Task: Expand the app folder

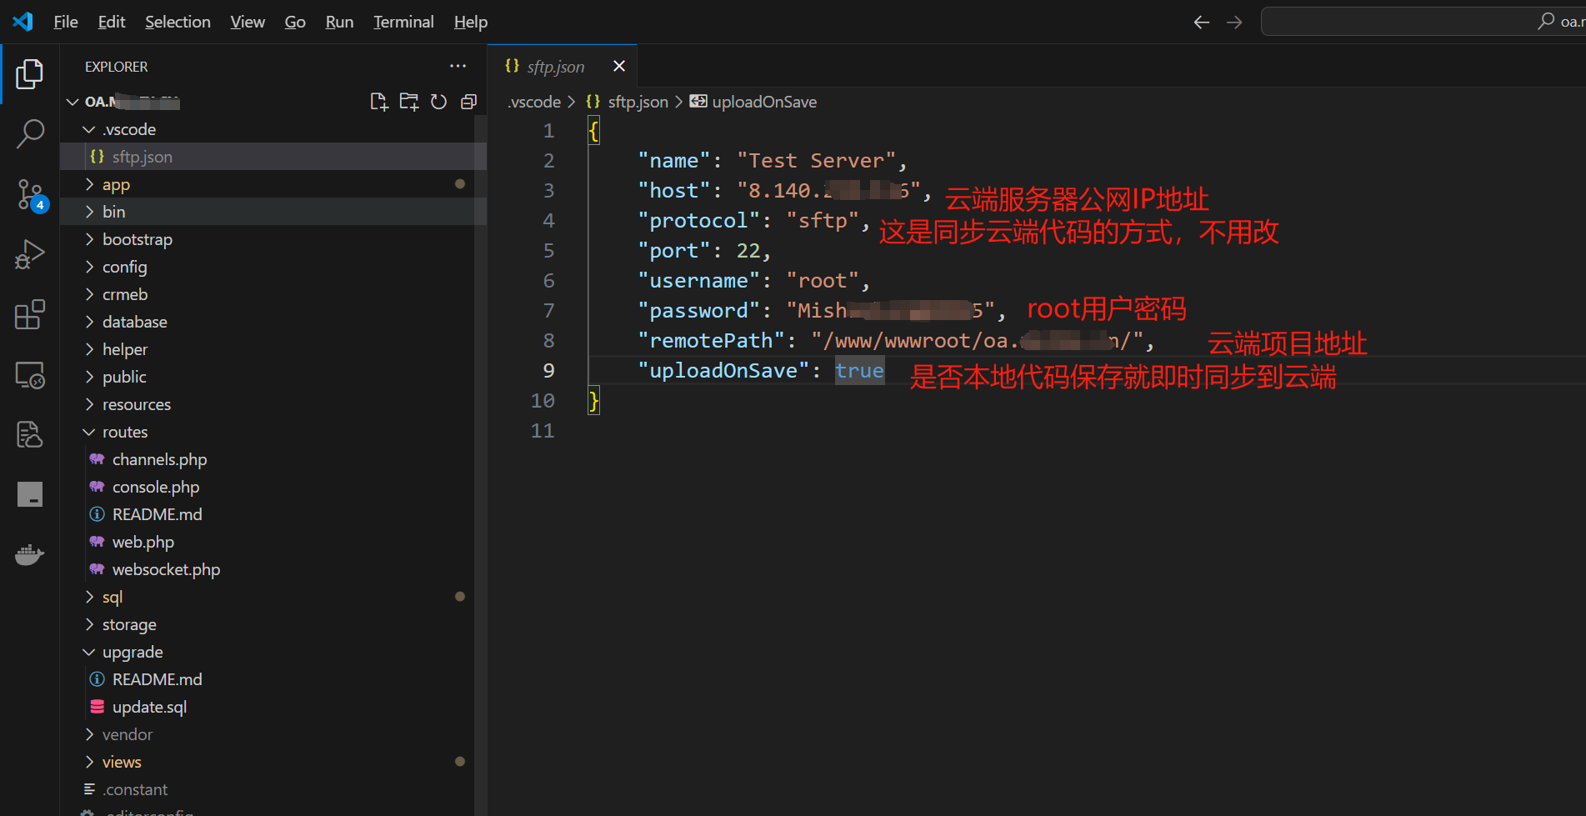Action: [273, 184]
